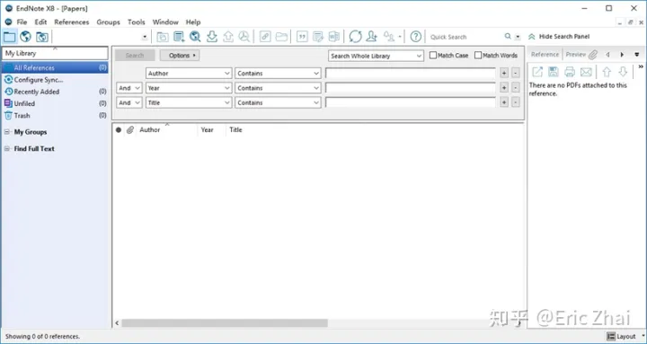Click Hide Search Panel
The image size is (647, 344).
pos(559,37)
